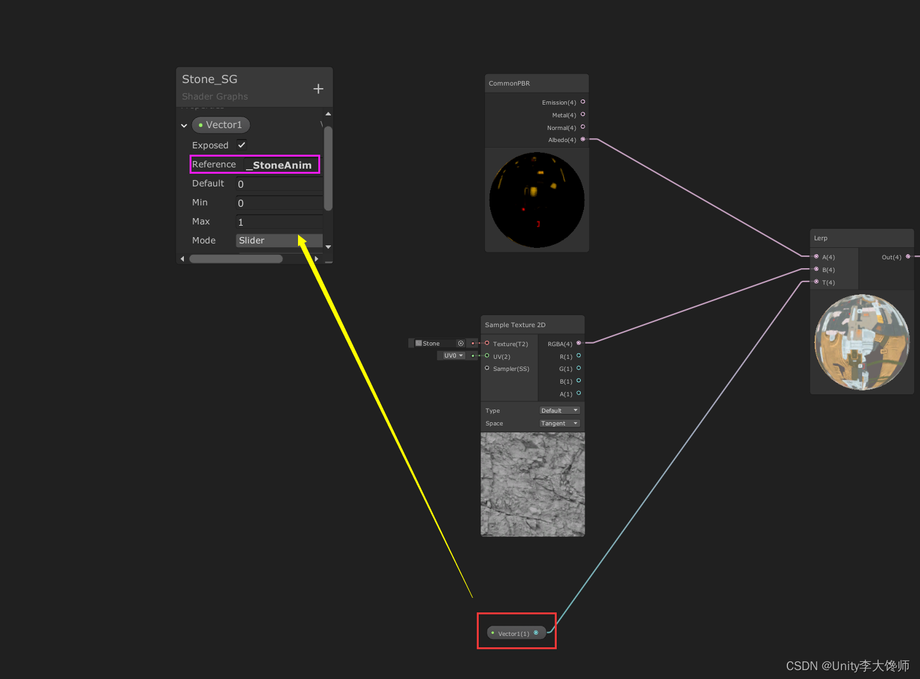
Task: Open the Space dropdown set to Tangent
Action: click(559, 423)
